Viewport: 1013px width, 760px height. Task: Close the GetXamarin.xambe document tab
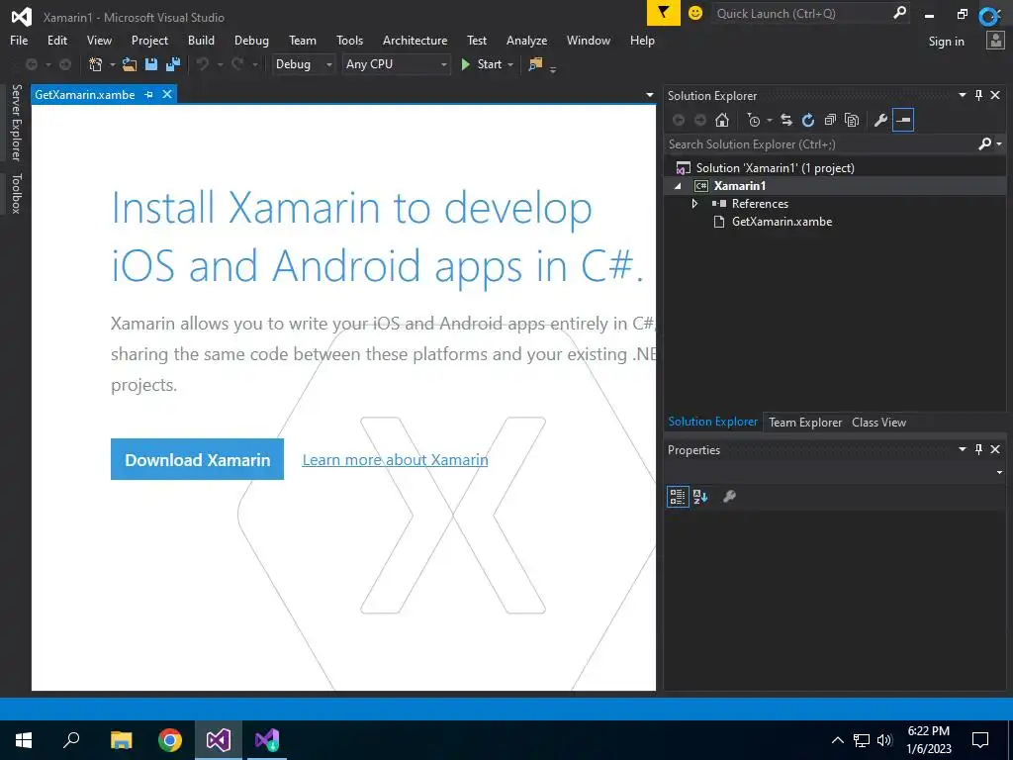pos(166,94)
